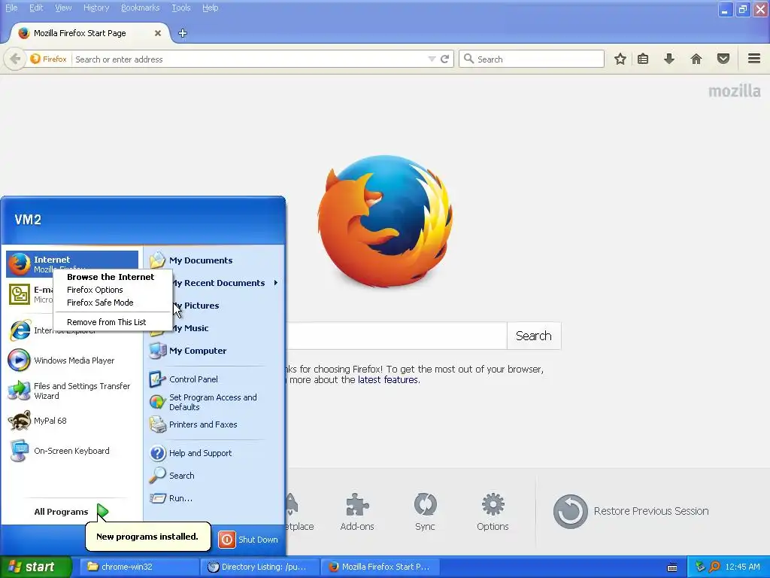Expand All Programs list
Viewport: 770px width, 578px height.
click(x=71, y=512)
